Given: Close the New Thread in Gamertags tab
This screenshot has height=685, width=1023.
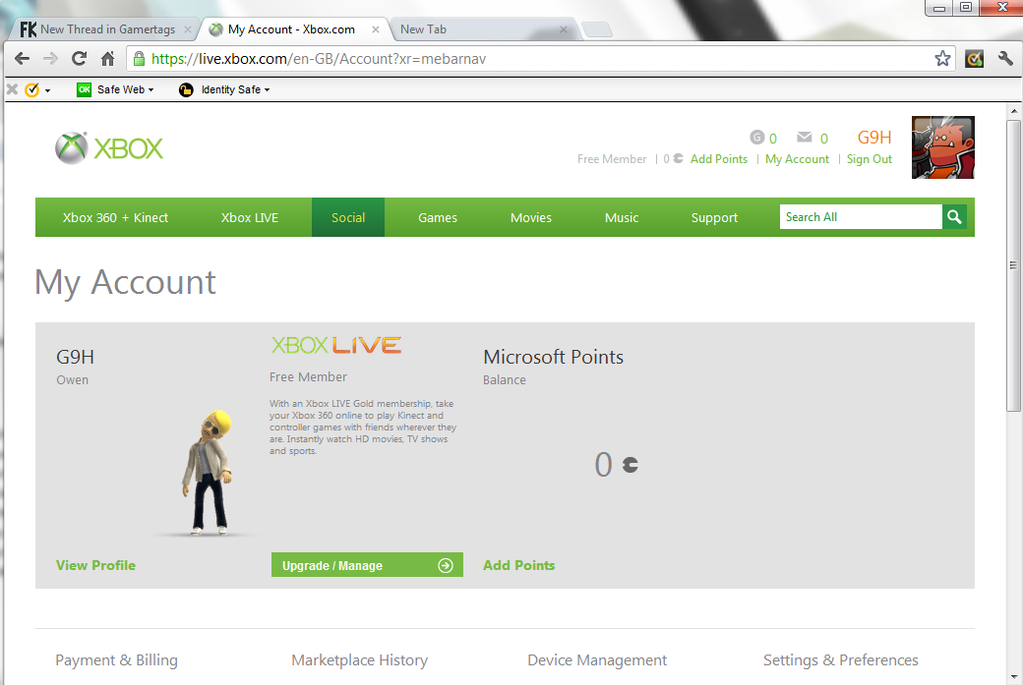Looking at the screenshot, I should pos(187,29).
